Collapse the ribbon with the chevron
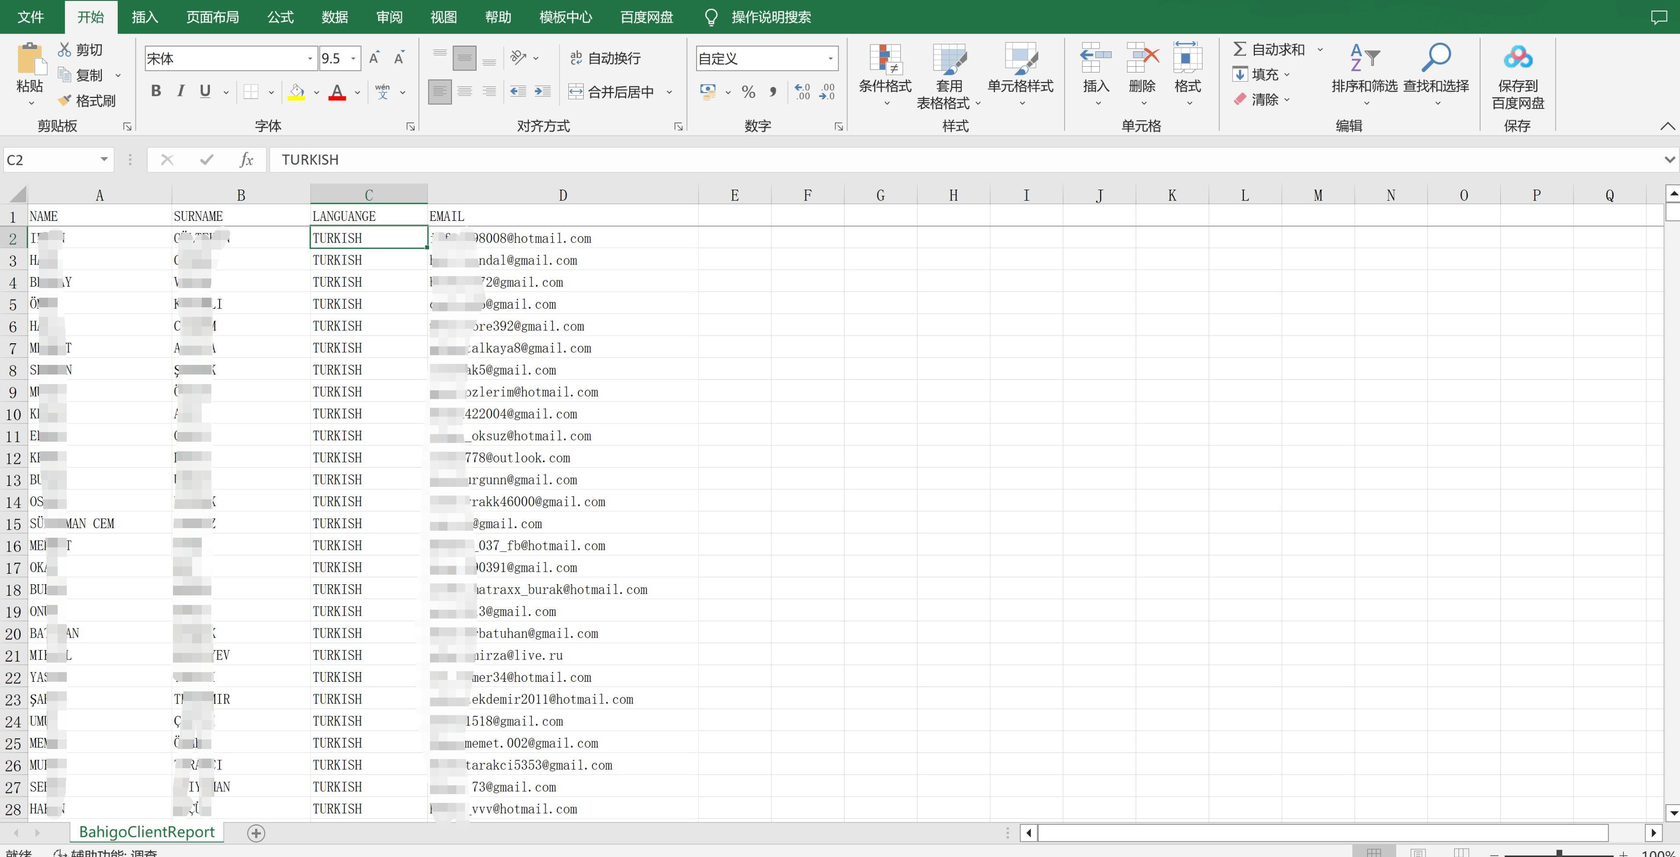 [x=1668, y=126]
